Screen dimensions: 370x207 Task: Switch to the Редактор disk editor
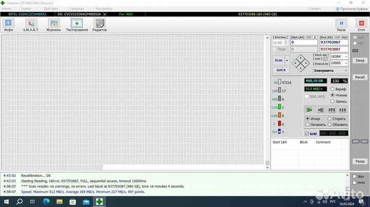tap(100, 25)
